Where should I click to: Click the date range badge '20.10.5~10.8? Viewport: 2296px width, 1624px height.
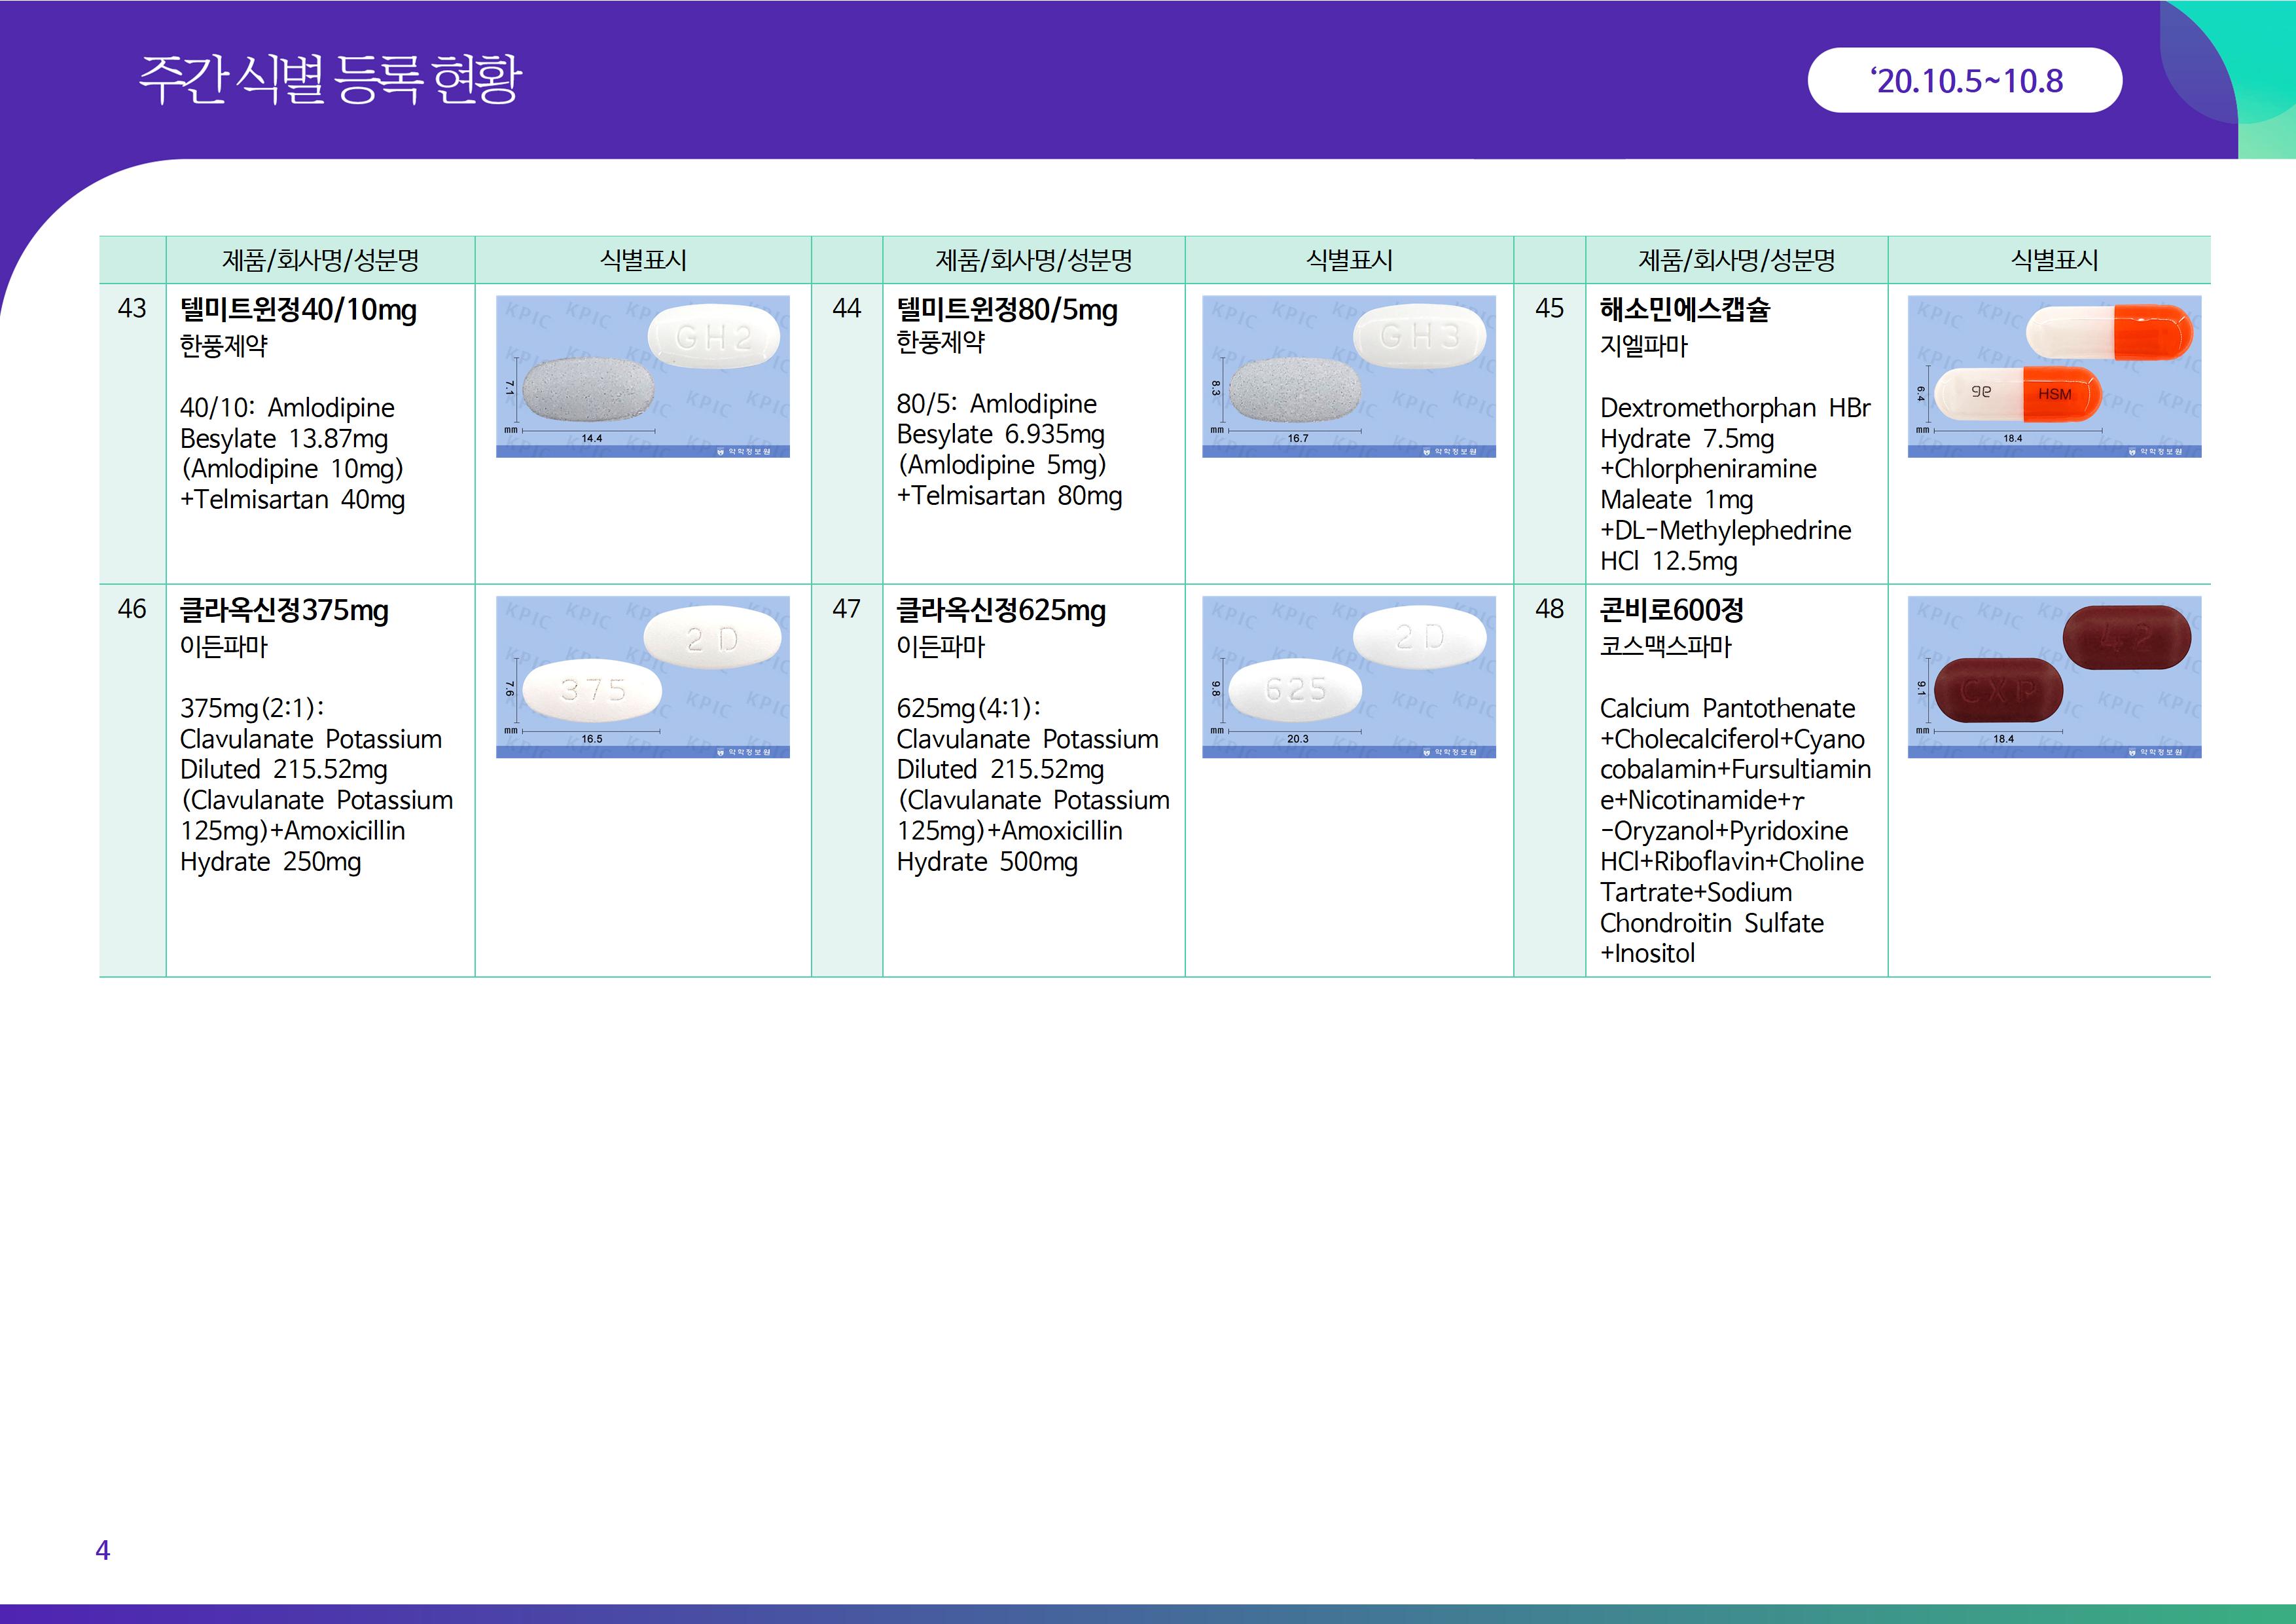pyautogui.click(x=1964, y=81)
